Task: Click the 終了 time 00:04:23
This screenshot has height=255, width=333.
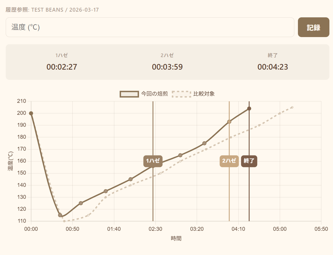Action: [273, 67]
